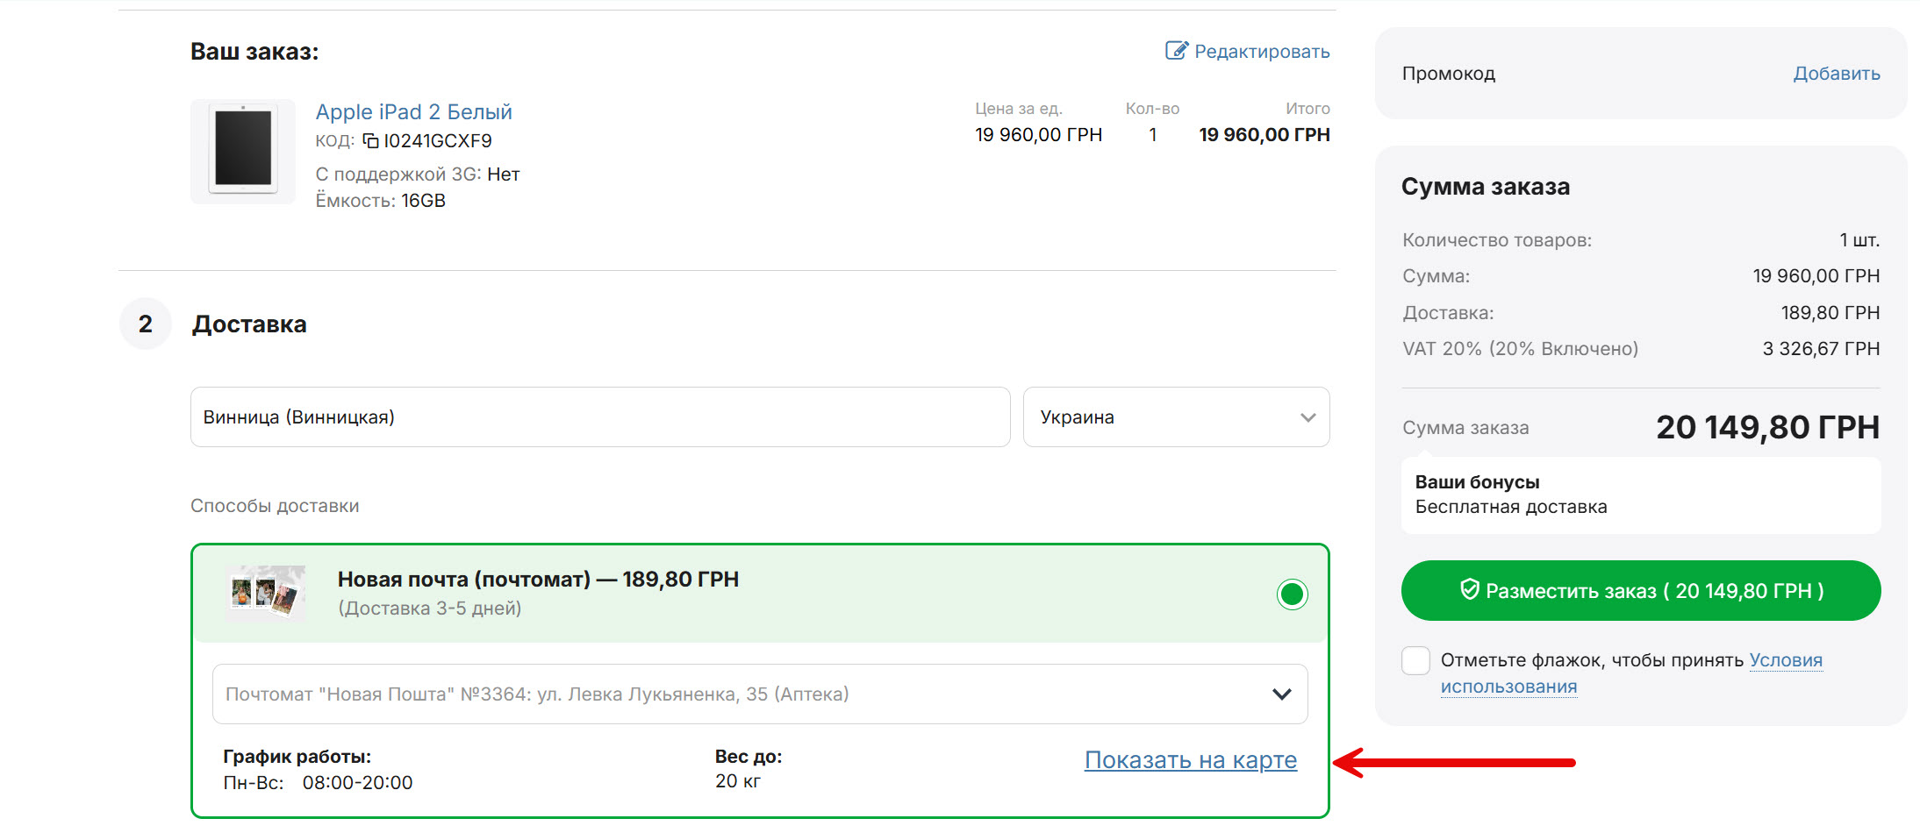1920x840 pixels.
Task: Click the shield icon on order button
Action: pyautogui.click(x=1469, y=590)
